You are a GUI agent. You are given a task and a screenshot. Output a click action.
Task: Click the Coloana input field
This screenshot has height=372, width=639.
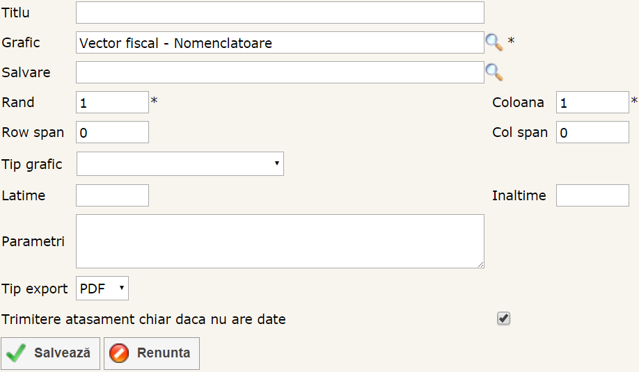[x=592, y=102]
